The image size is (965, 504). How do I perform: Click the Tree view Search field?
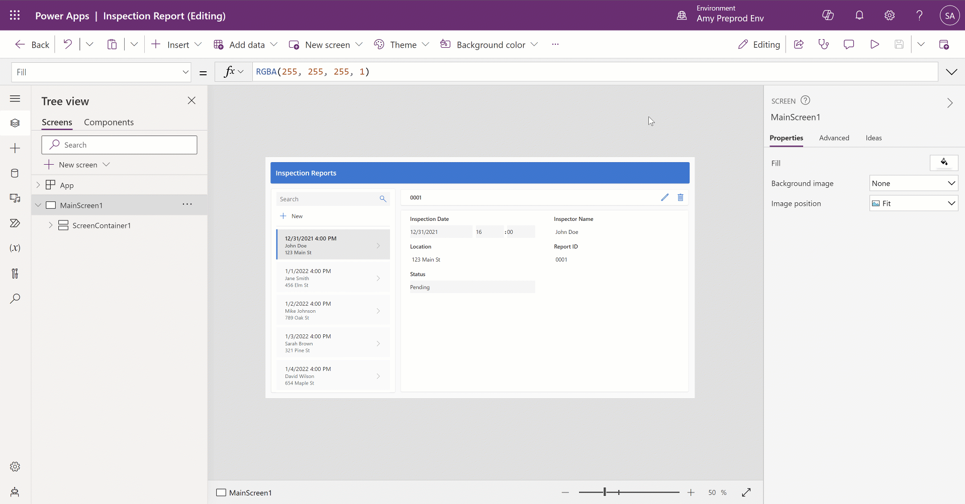120,145
